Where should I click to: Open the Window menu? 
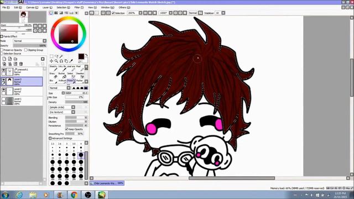107,7
